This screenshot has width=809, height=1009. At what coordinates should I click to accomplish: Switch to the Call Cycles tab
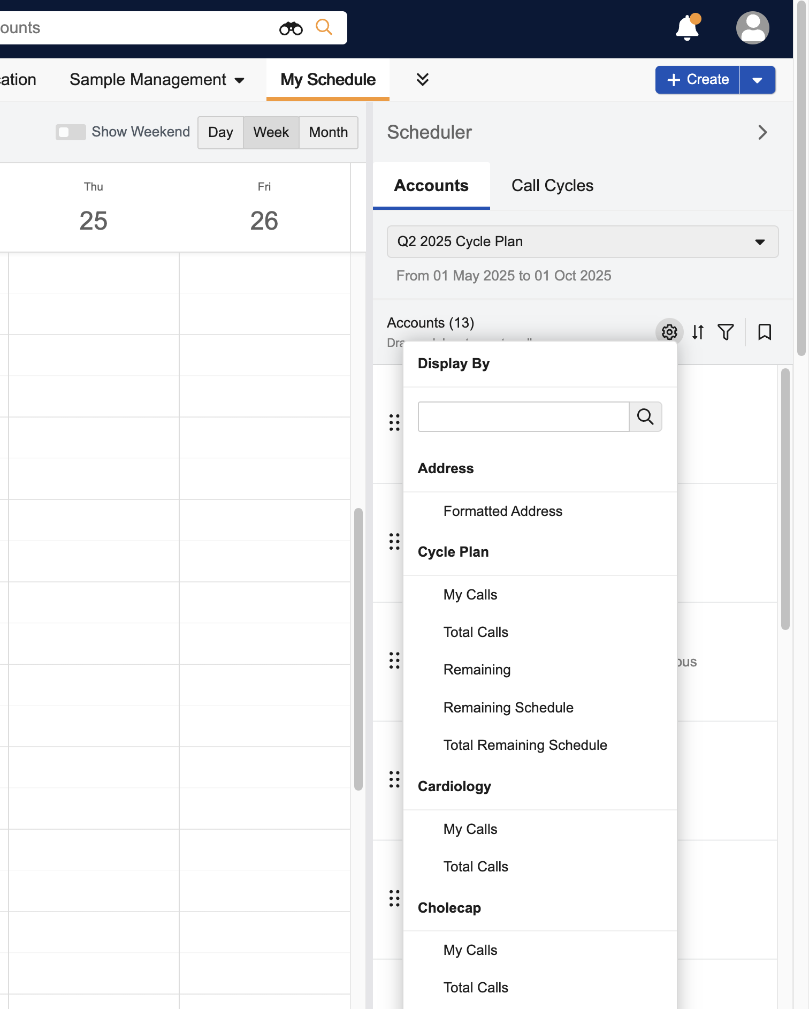point(552,186)
